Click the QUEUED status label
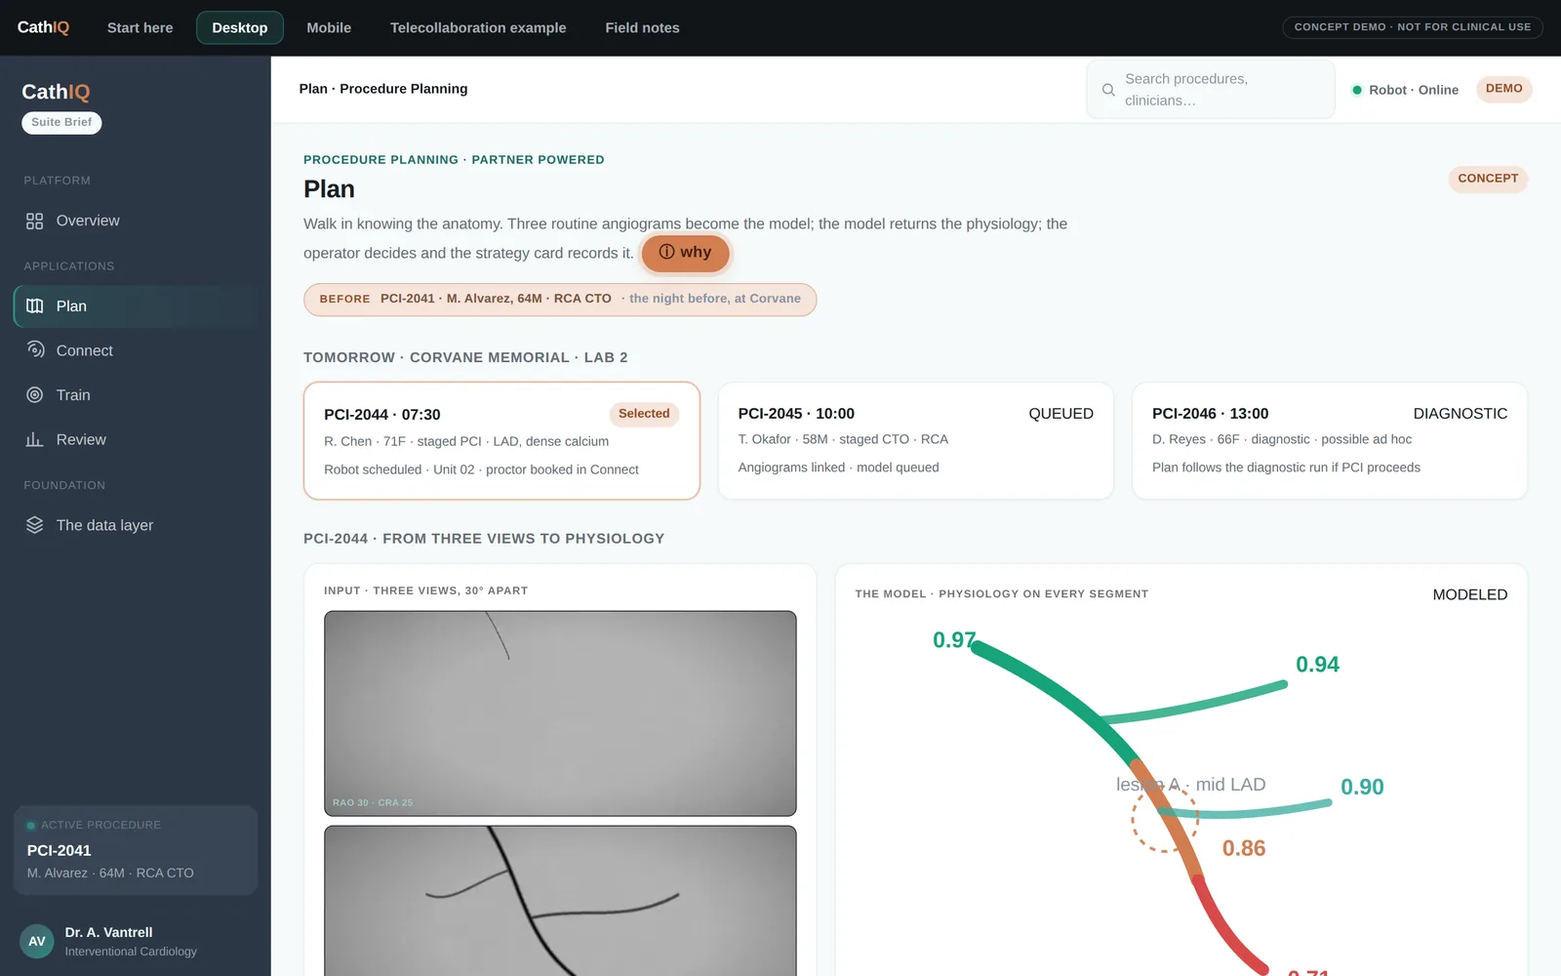 tap(1061, 414)
